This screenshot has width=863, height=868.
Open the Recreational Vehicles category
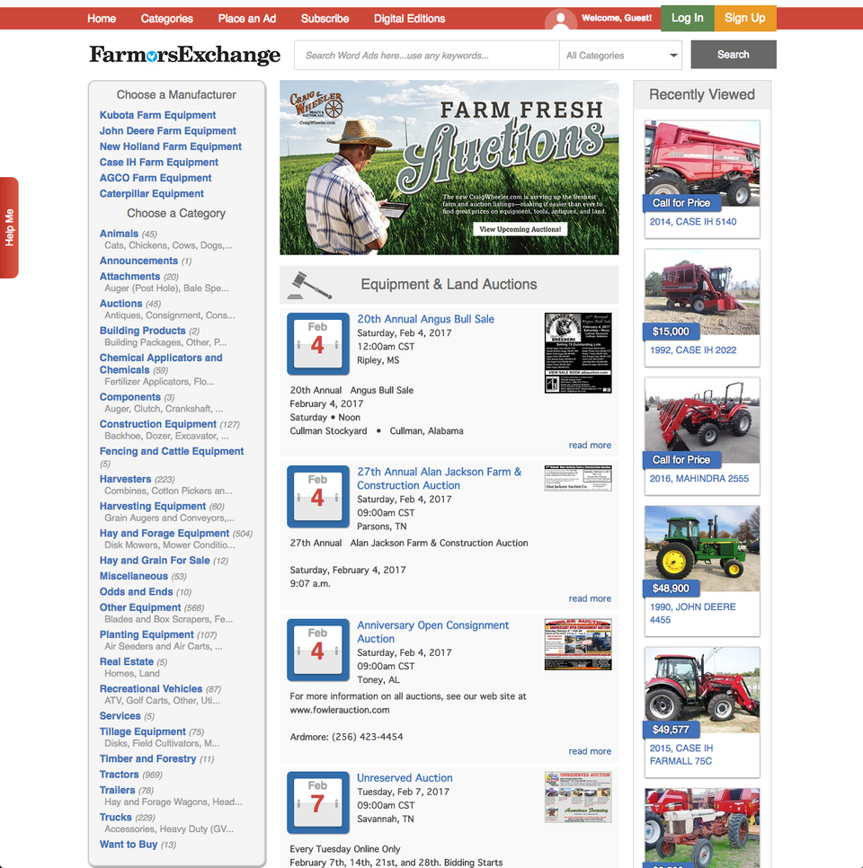click(151, 688)
